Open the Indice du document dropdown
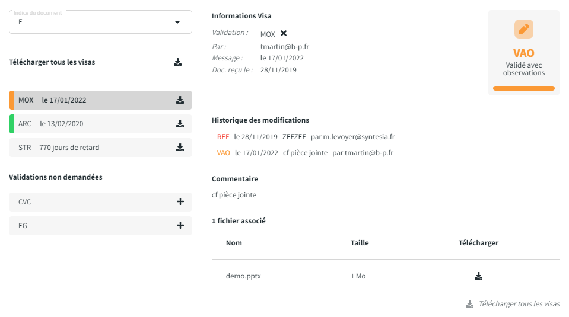This screenshot has height=317, width=569. pyautogui.click(x=95, y=22)
